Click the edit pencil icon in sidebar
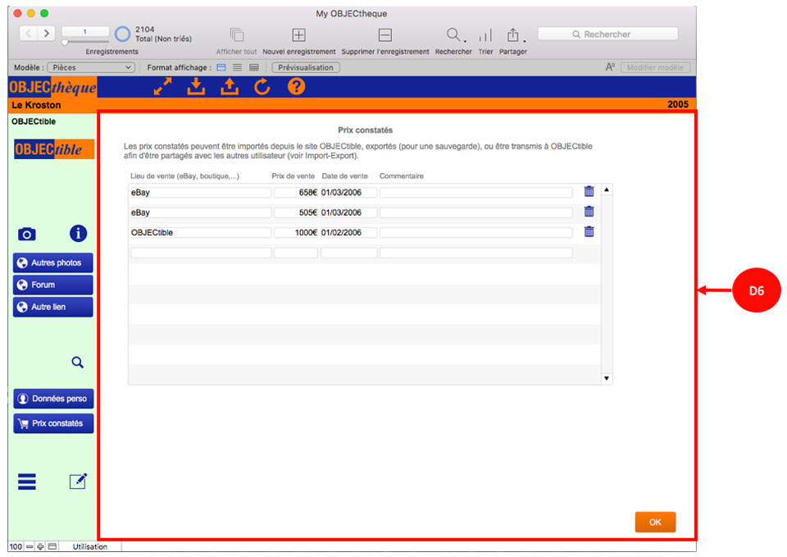The width and height of the screenshot is (787, 557). tap(78, 482)
